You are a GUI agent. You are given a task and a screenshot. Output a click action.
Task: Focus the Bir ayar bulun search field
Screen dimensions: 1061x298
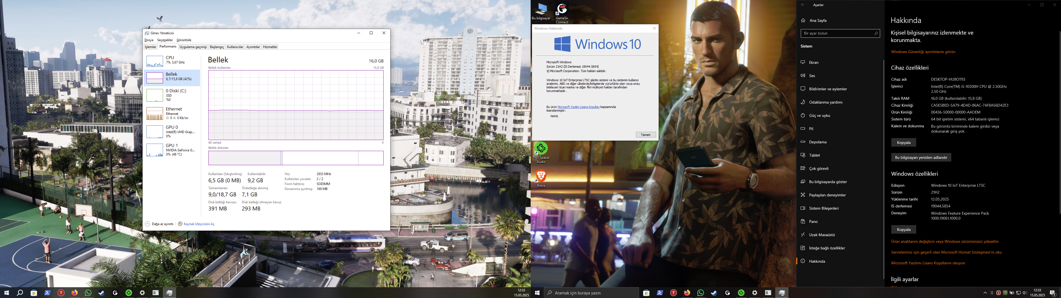tap(840, 33)
